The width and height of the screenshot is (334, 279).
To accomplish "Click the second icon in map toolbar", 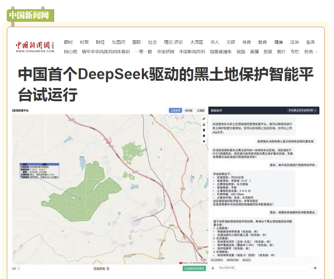I will [204, 124].
